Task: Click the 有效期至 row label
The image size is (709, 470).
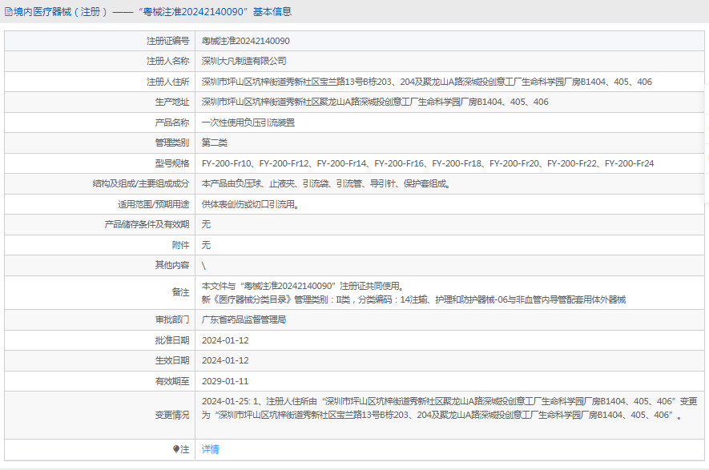Action: 172,381
